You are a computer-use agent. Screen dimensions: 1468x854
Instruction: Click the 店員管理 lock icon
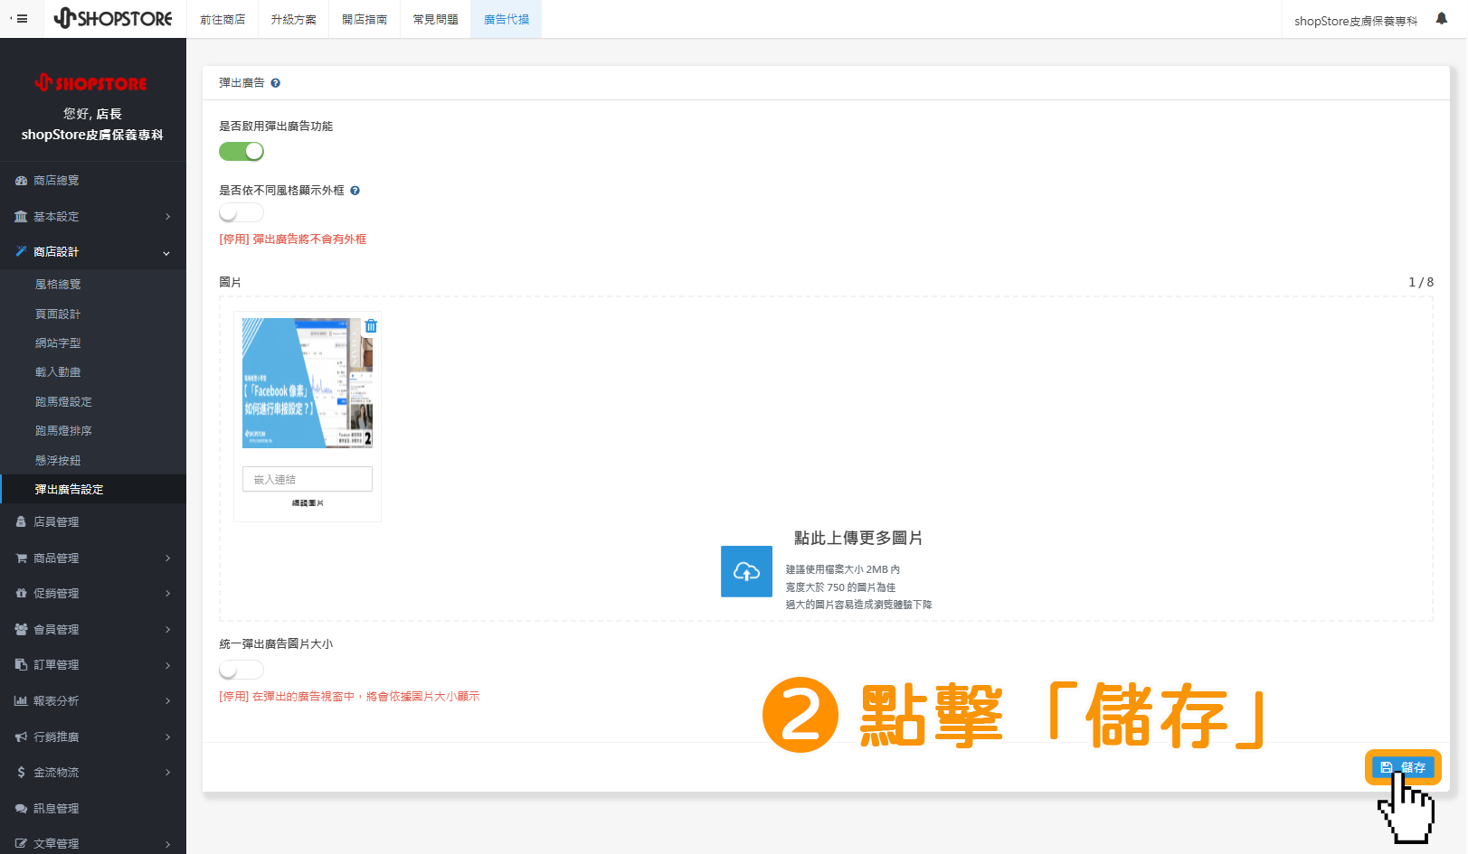coord(21,522)
